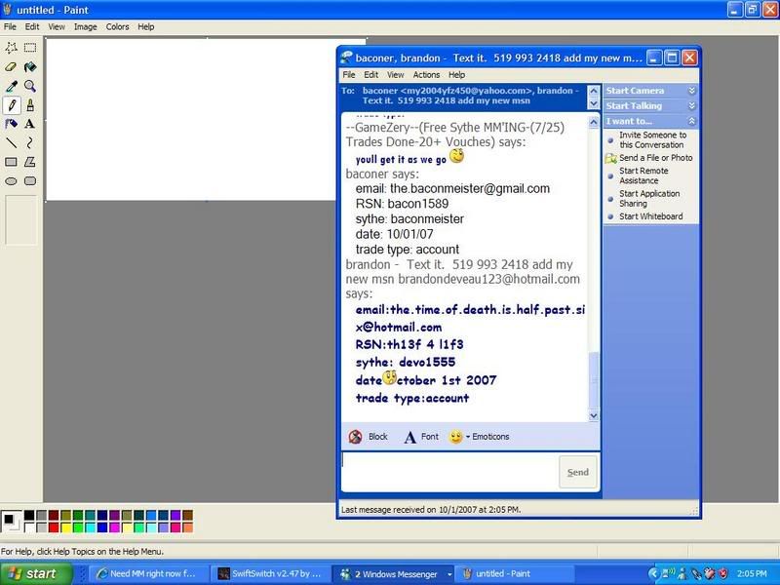Choose the Fill With Color bucket tool
The height and width of the screenshot is (585, 780).
30,66
